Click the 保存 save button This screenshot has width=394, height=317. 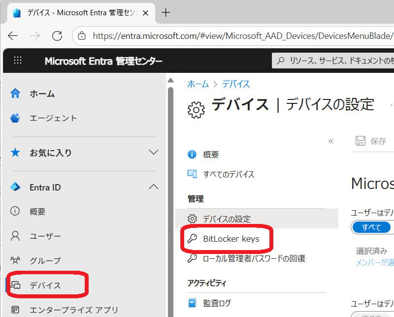(x=371, y=141)
